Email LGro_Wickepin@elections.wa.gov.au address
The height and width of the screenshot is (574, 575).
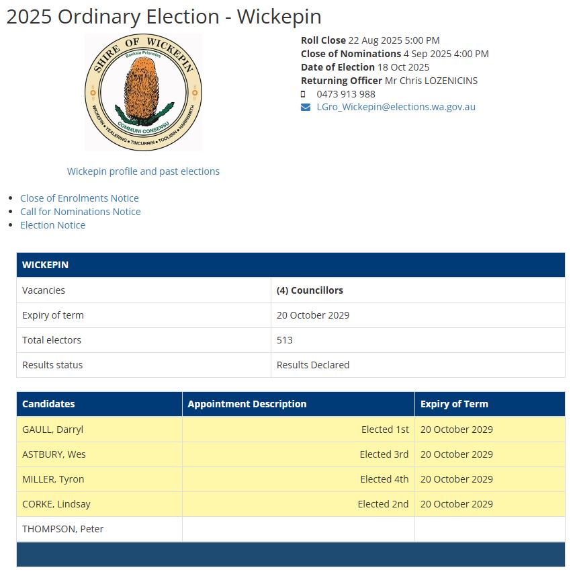[396, 107]
